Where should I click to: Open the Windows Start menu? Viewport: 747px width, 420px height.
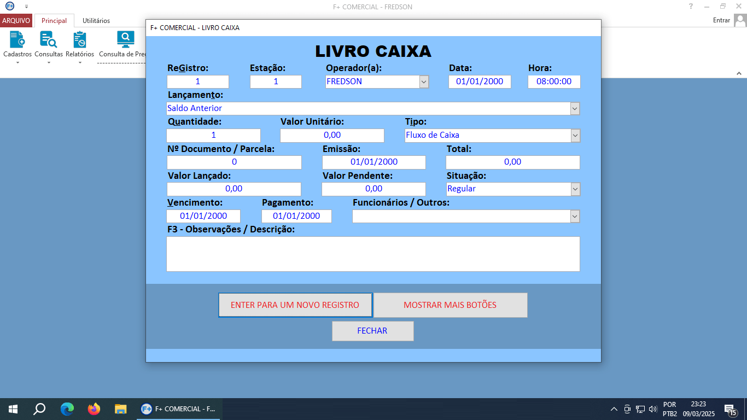[13, 409]
